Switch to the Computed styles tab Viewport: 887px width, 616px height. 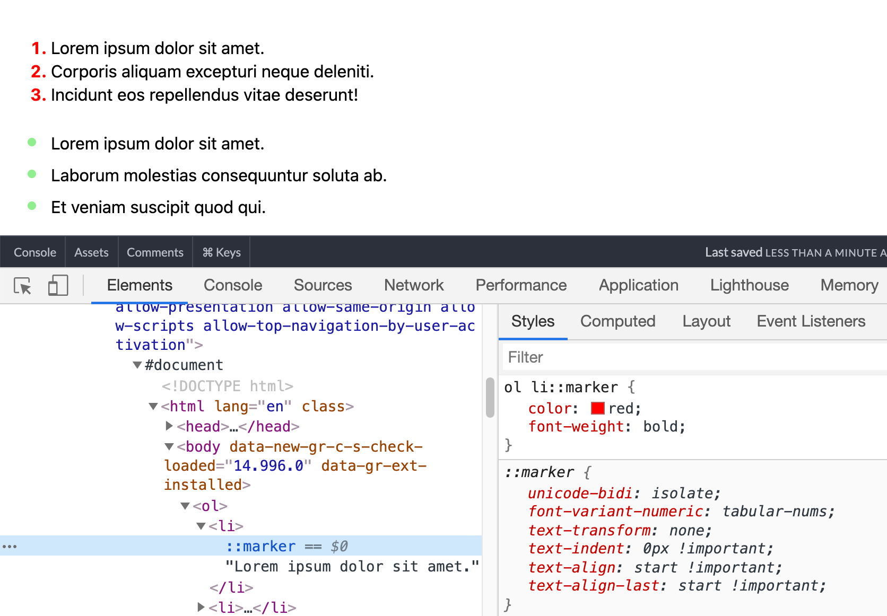[618, 321]
